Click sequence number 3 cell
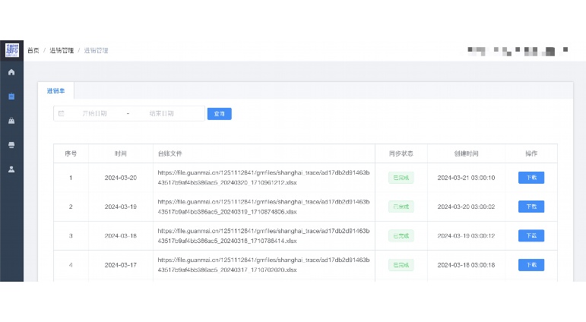The width and height of the screenshot is (586, 322). [x=71, y=235]
